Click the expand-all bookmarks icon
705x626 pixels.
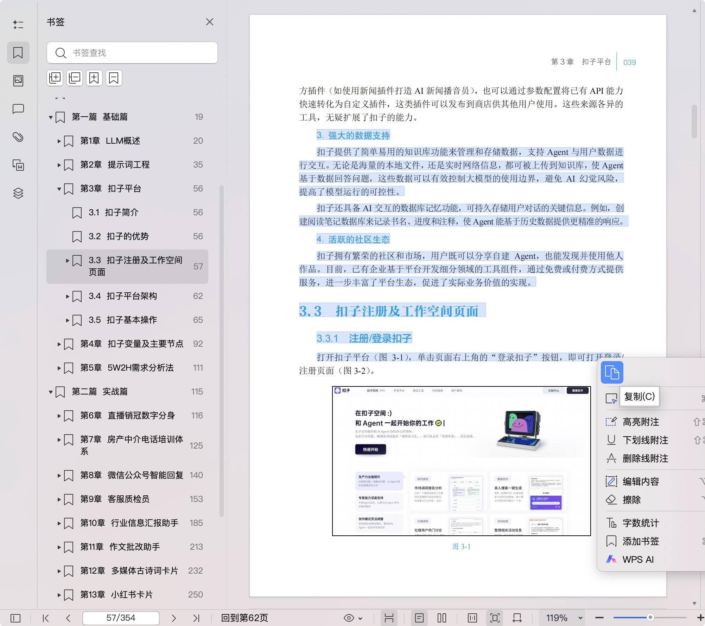55,78
